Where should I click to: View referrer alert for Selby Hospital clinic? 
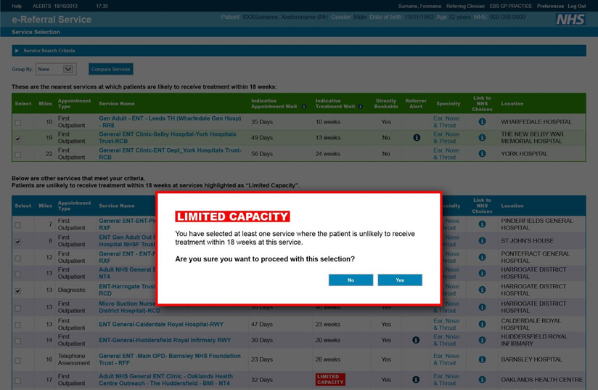coord(417,137)
